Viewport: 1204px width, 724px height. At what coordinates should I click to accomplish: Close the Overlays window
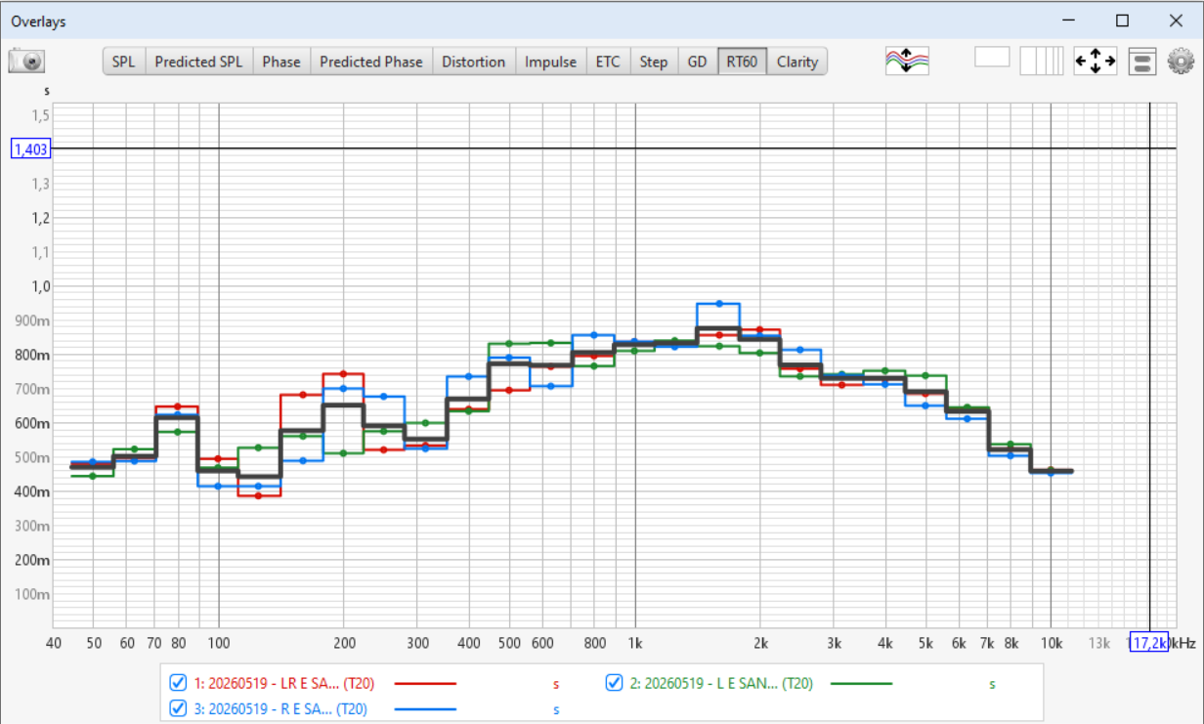tap(1176, 21)
